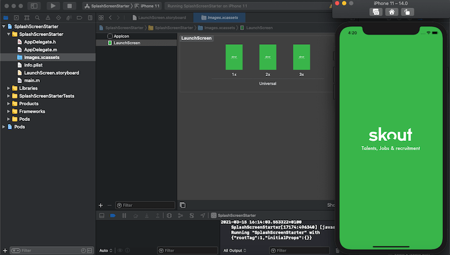Expand the Libraries folder

(9, 88)
